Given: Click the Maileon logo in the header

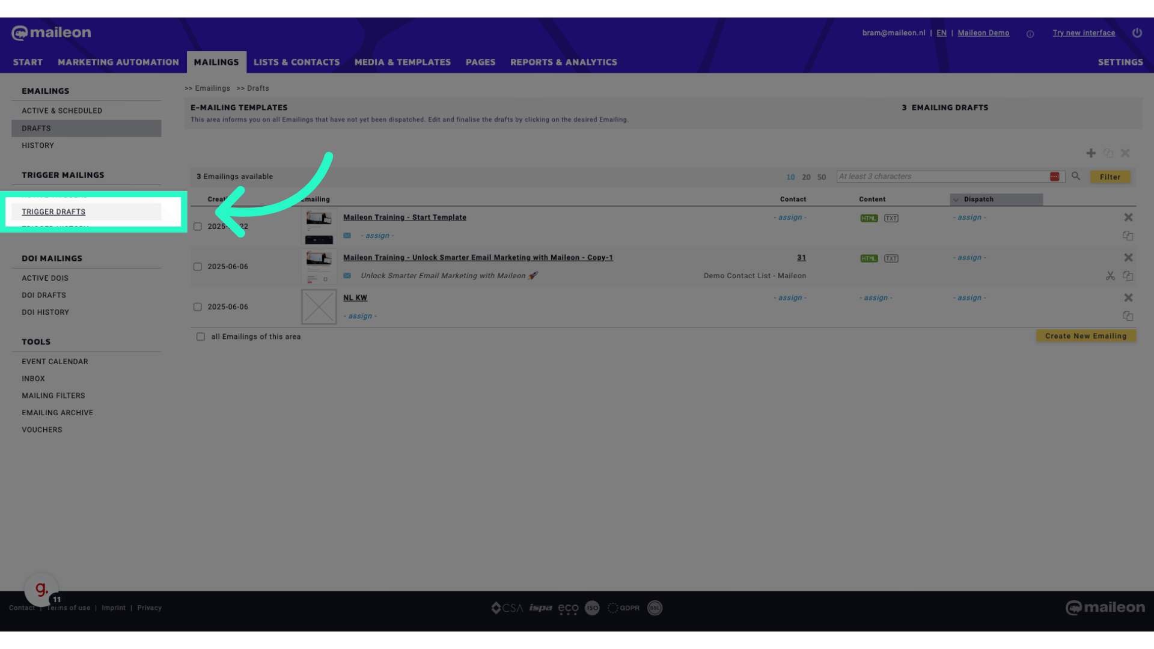Looking at the screenshot, I should pyautogui.click(x=51, y=33).
